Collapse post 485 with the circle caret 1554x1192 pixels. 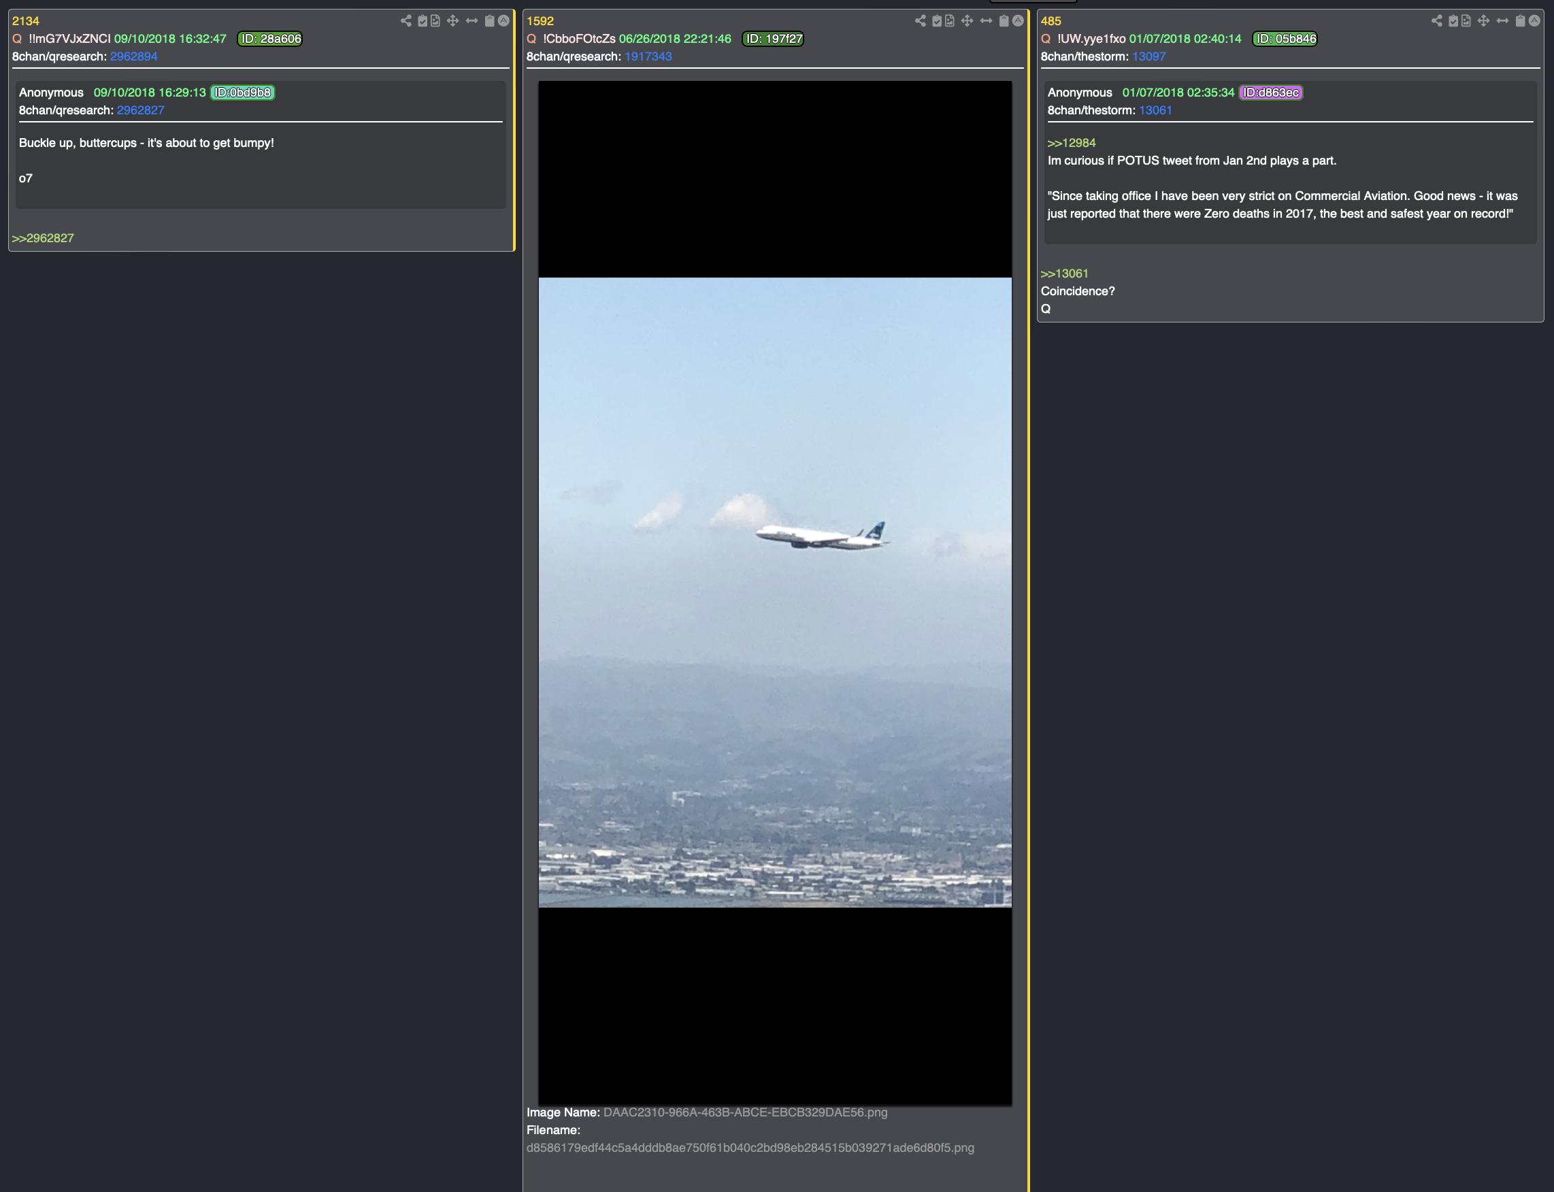click(1534, 20)
